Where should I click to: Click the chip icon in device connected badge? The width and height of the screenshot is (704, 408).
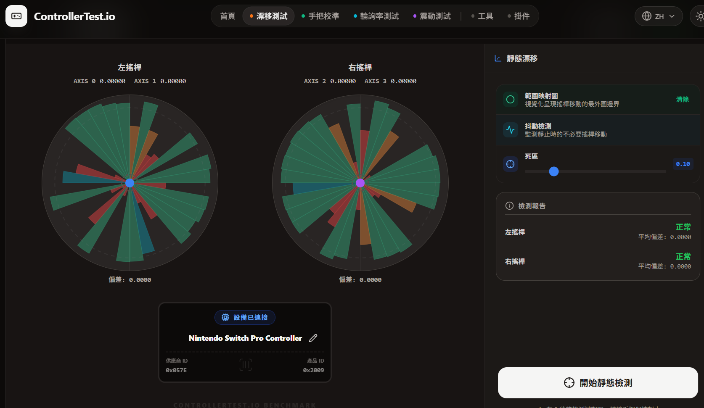[225, 317]
